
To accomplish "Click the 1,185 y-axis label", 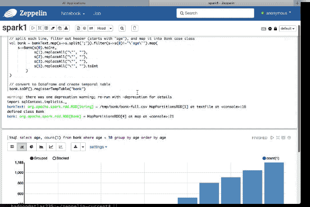I will [19, 162].
